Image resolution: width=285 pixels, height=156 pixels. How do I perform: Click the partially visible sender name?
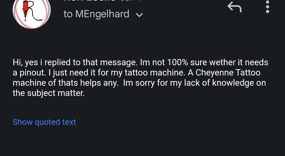point(90,1)
